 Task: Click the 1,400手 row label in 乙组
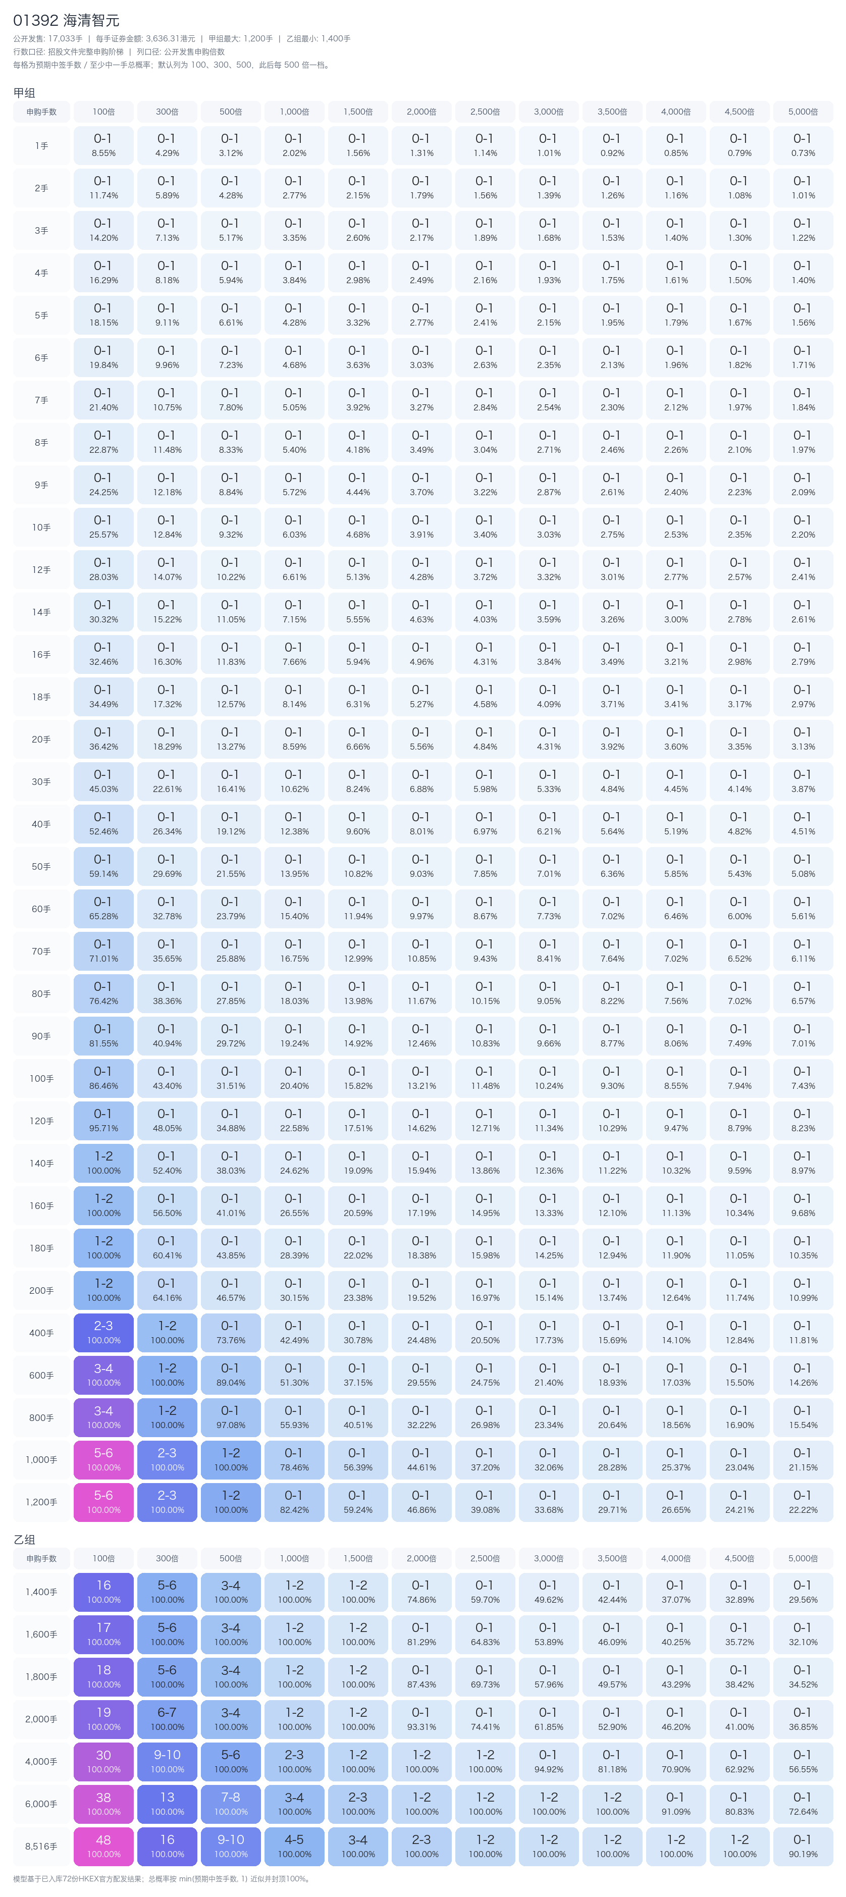point(41,1592)
